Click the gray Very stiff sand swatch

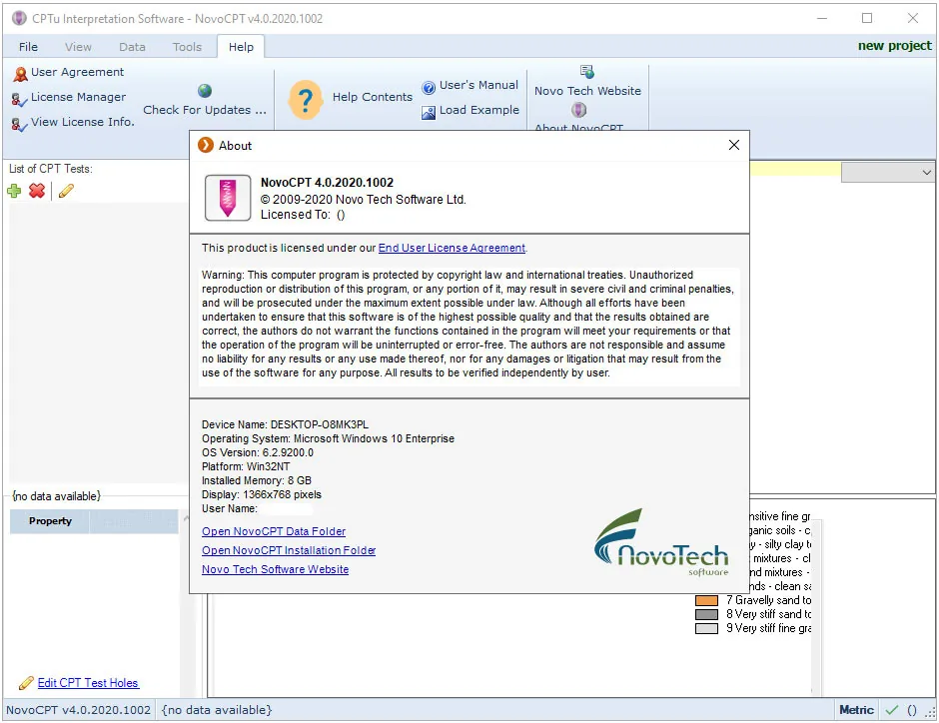coord(706,615)
